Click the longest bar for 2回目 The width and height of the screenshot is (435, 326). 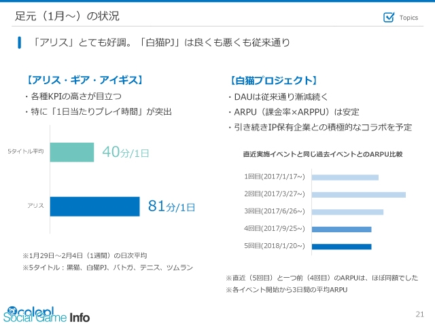[359, 195]
